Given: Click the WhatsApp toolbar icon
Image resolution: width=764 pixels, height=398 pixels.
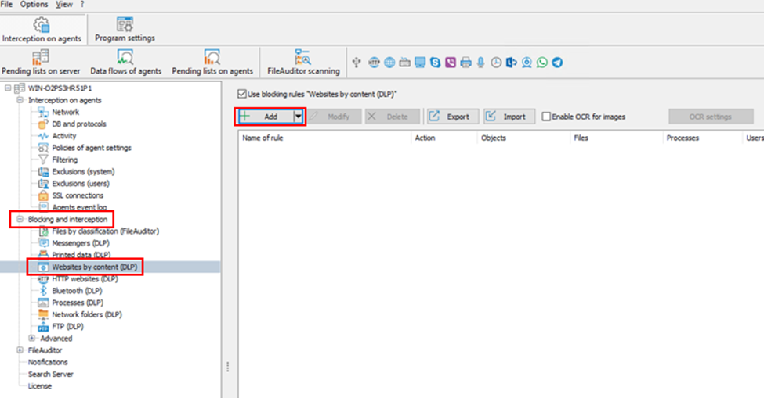Looking at the screenshot, I should point(542,63).
